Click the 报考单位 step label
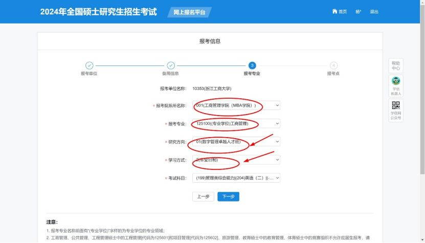The height and width of the screenshot is (243, 425). (89, 74)
